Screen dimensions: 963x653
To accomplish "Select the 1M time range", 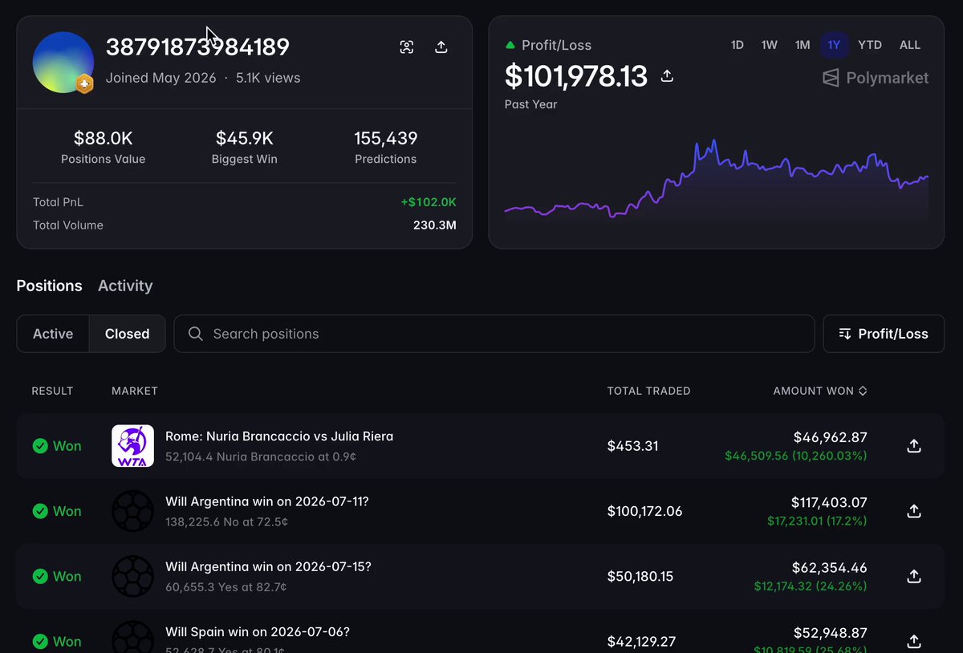I will (x=802, y=45).
